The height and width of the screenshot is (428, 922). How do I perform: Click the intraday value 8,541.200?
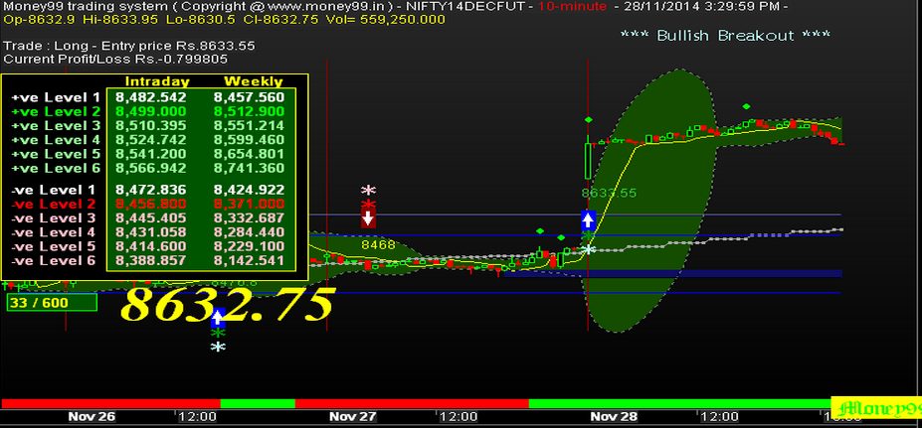(151, 154)
